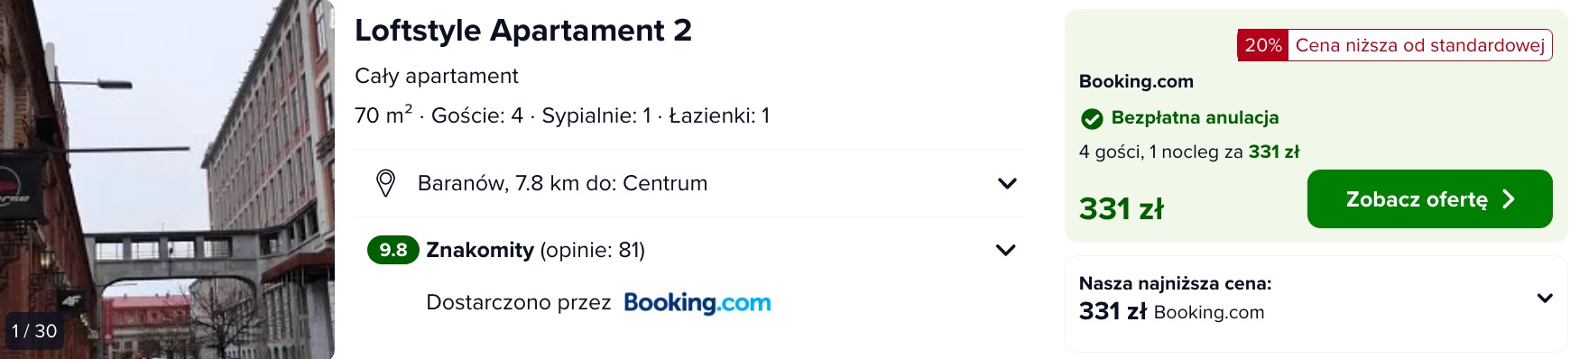The width and height of the screenshot is (1570, 359).
Task: Click the 1 / 30 photo counter
Action: (x=34, y=331)
